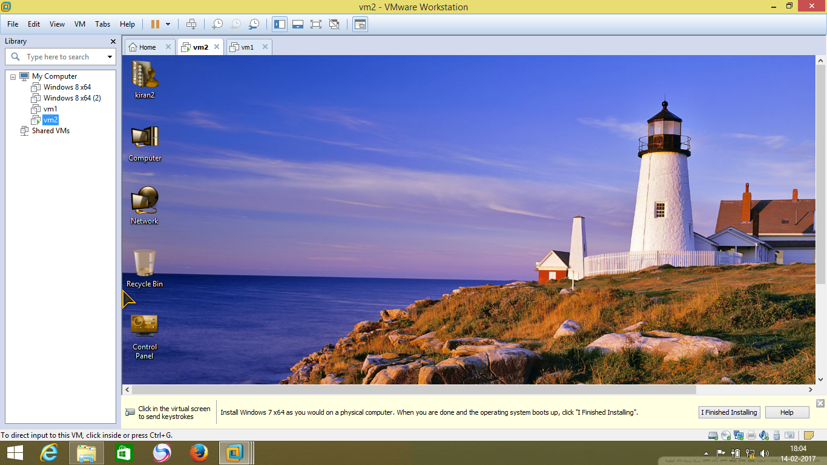Click the printer device status icon

(x=751, y=435)
